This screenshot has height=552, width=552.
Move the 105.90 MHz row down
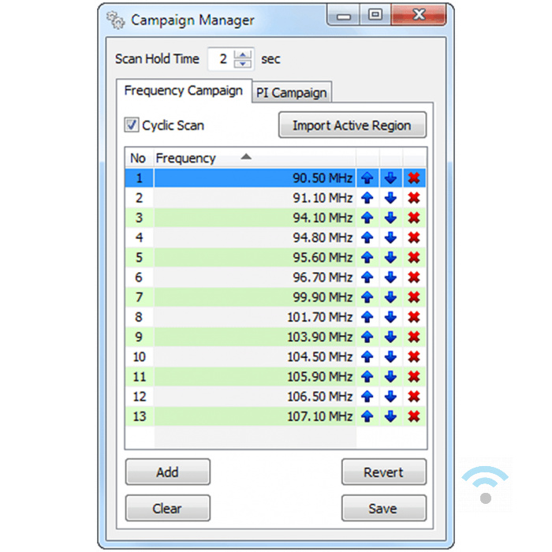[x=390, y=377]
